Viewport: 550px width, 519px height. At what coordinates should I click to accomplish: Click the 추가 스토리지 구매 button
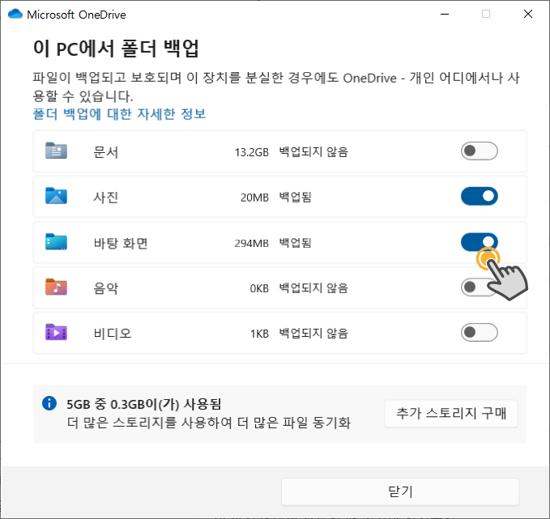coord(451,414)
